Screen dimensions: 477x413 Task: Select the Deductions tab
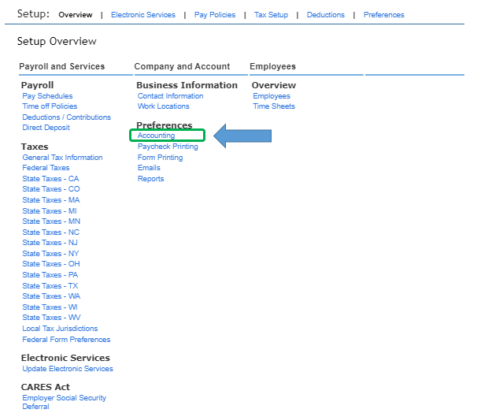(x=326, y=15)
